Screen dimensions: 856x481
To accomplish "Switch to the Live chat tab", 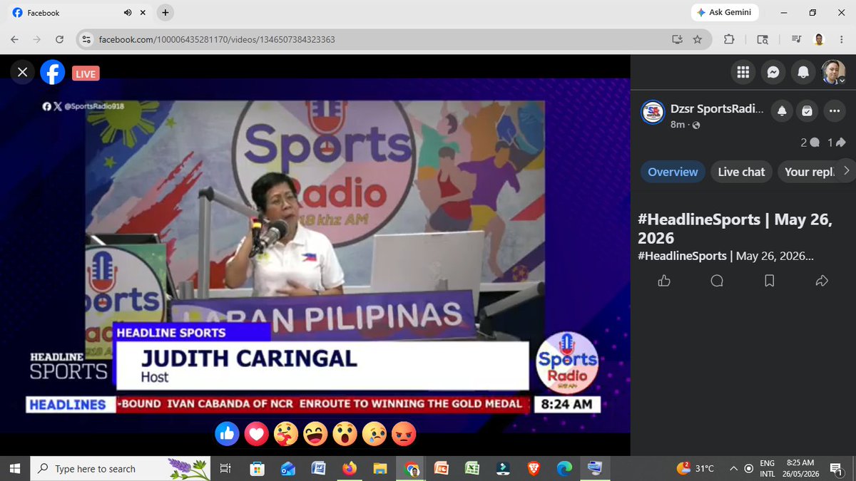I will [741, 172].
